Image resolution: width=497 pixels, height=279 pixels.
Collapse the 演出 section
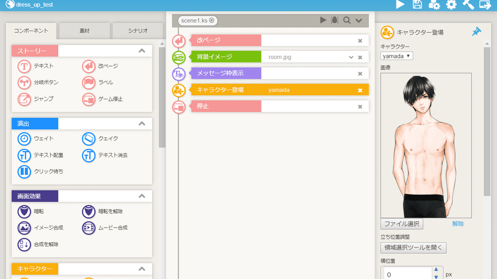click(x=142, y=124)
